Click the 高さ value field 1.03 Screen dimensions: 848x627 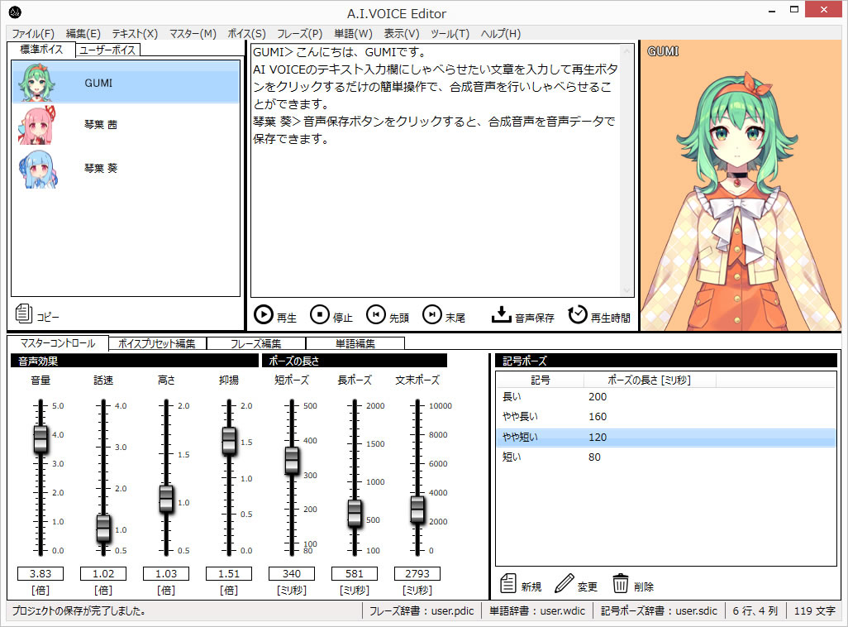[x=166, y=573]
